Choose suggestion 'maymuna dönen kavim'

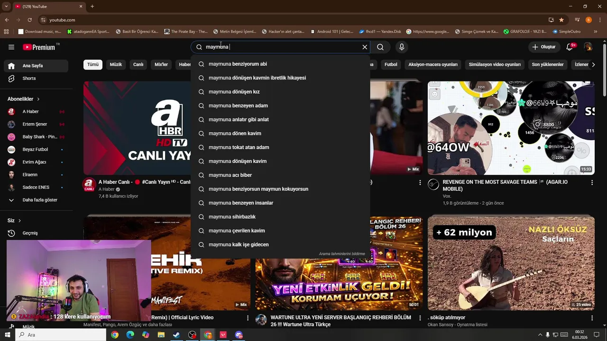pyautogui.click(x=280, y=134)
